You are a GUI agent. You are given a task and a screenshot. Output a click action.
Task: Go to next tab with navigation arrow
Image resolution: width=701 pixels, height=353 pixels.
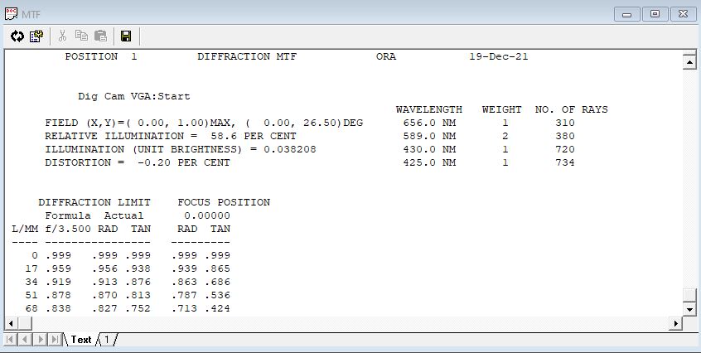click(x=41, y=340)
